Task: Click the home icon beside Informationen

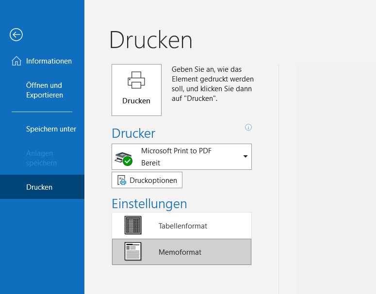Action: click(x=16, y=61)
